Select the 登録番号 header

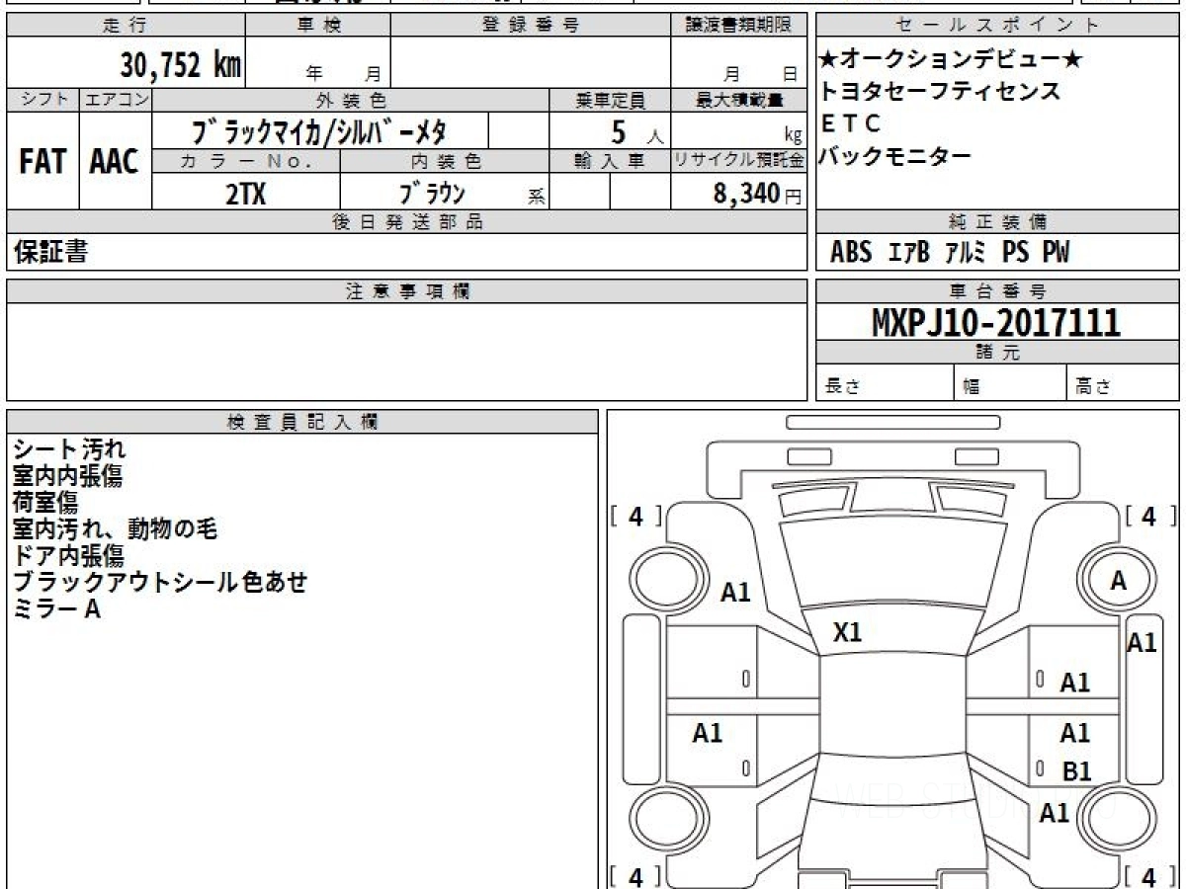531,26
